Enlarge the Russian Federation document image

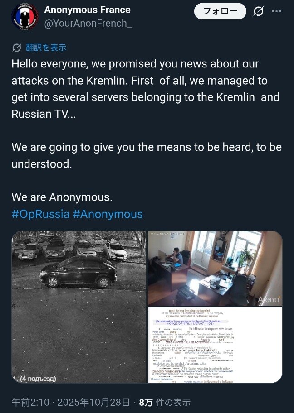tap(215, 345)
